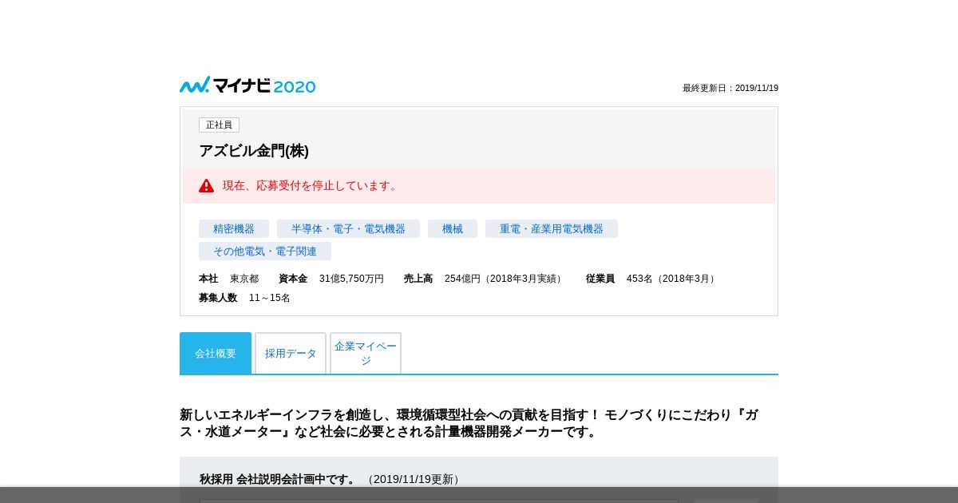The height and width of the screenshot is (503, 958).
Task: Click the マイナビ2020 logo
Action: 247,85
